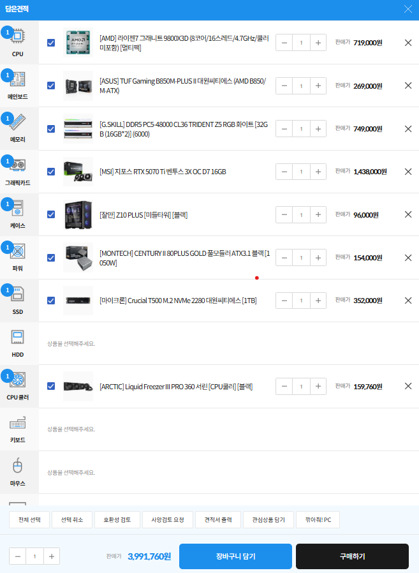Remove the ARCTIC Liquid Freezer cooler

[408, 386]
